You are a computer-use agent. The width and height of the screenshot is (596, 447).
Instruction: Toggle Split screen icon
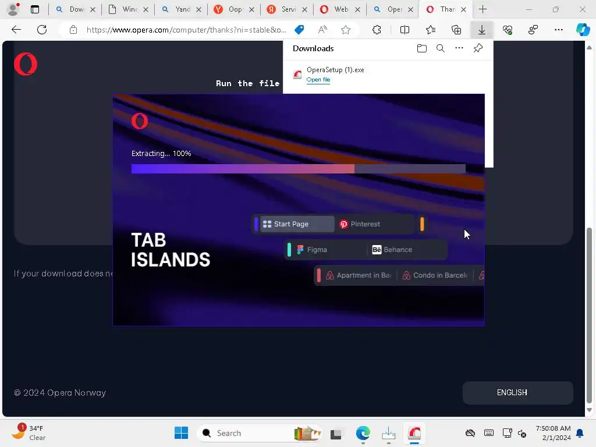coord(405,30)
